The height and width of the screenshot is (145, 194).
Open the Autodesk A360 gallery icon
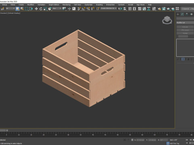click(x=177, y=9)
